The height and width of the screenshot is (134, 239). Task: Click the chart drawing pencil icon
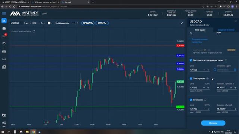click(182, 23)
